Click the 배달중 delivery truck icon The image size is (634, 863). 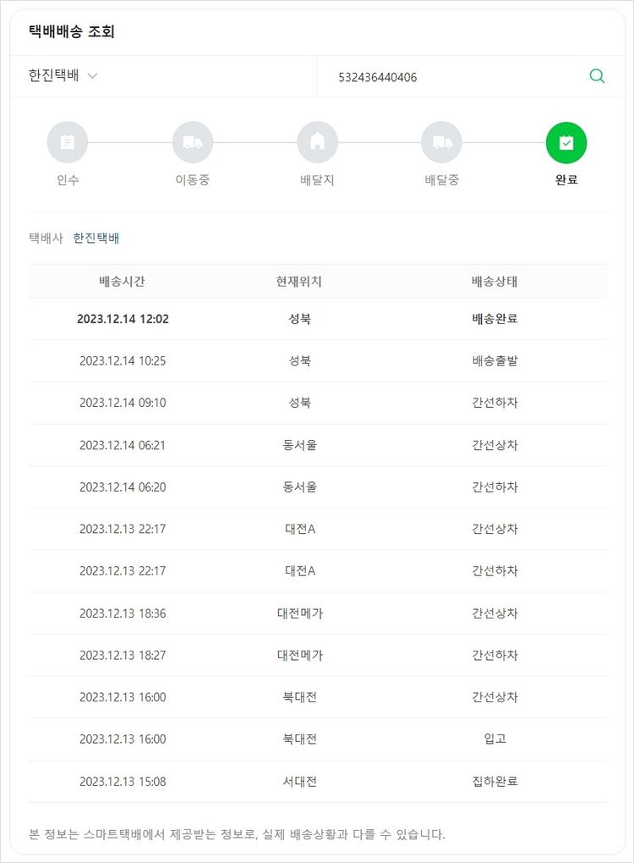tap(442, 142)
